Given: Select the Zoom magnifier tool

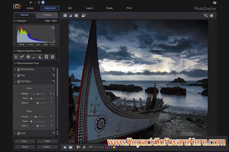Looking at the screenshot, I should (206, 16).
